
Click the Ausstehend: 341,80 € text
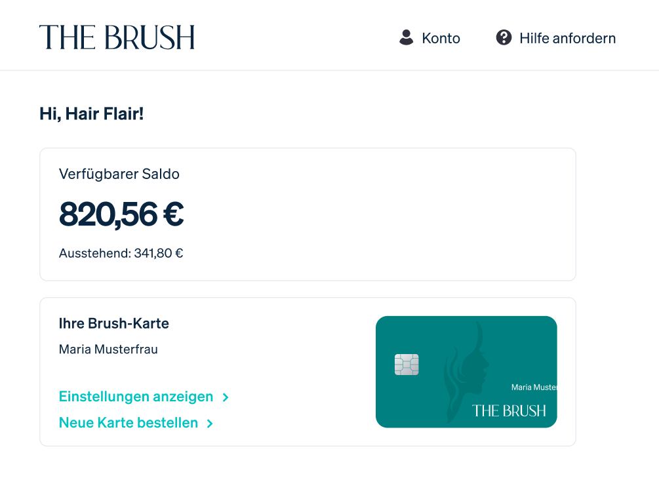pos(121,253)
